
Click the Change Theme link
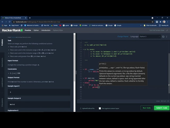[x=123, y=37]
